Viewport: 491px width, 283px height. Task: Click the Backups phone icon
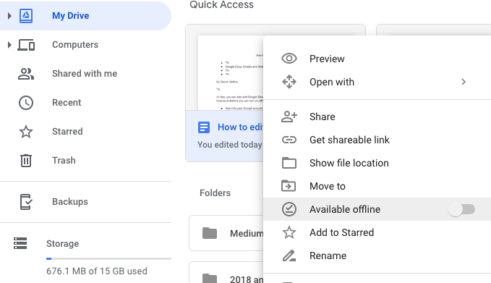(26, 202)
